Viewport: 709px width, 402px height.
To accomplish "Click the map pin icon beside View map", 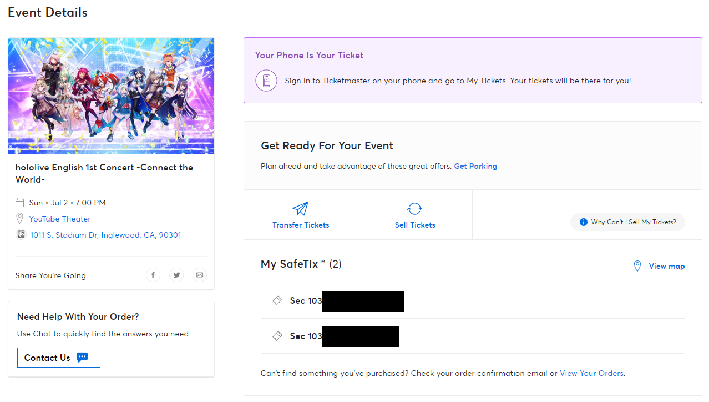I will (637, 267).
